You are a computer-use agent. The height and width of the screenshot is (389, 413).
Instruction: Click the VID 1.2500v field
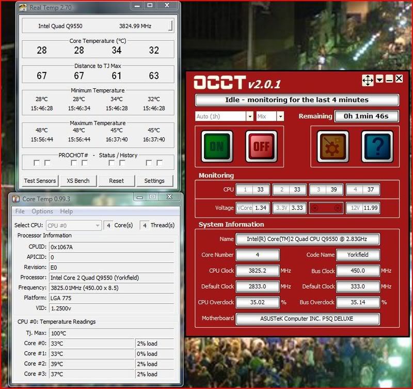(112, 308)
